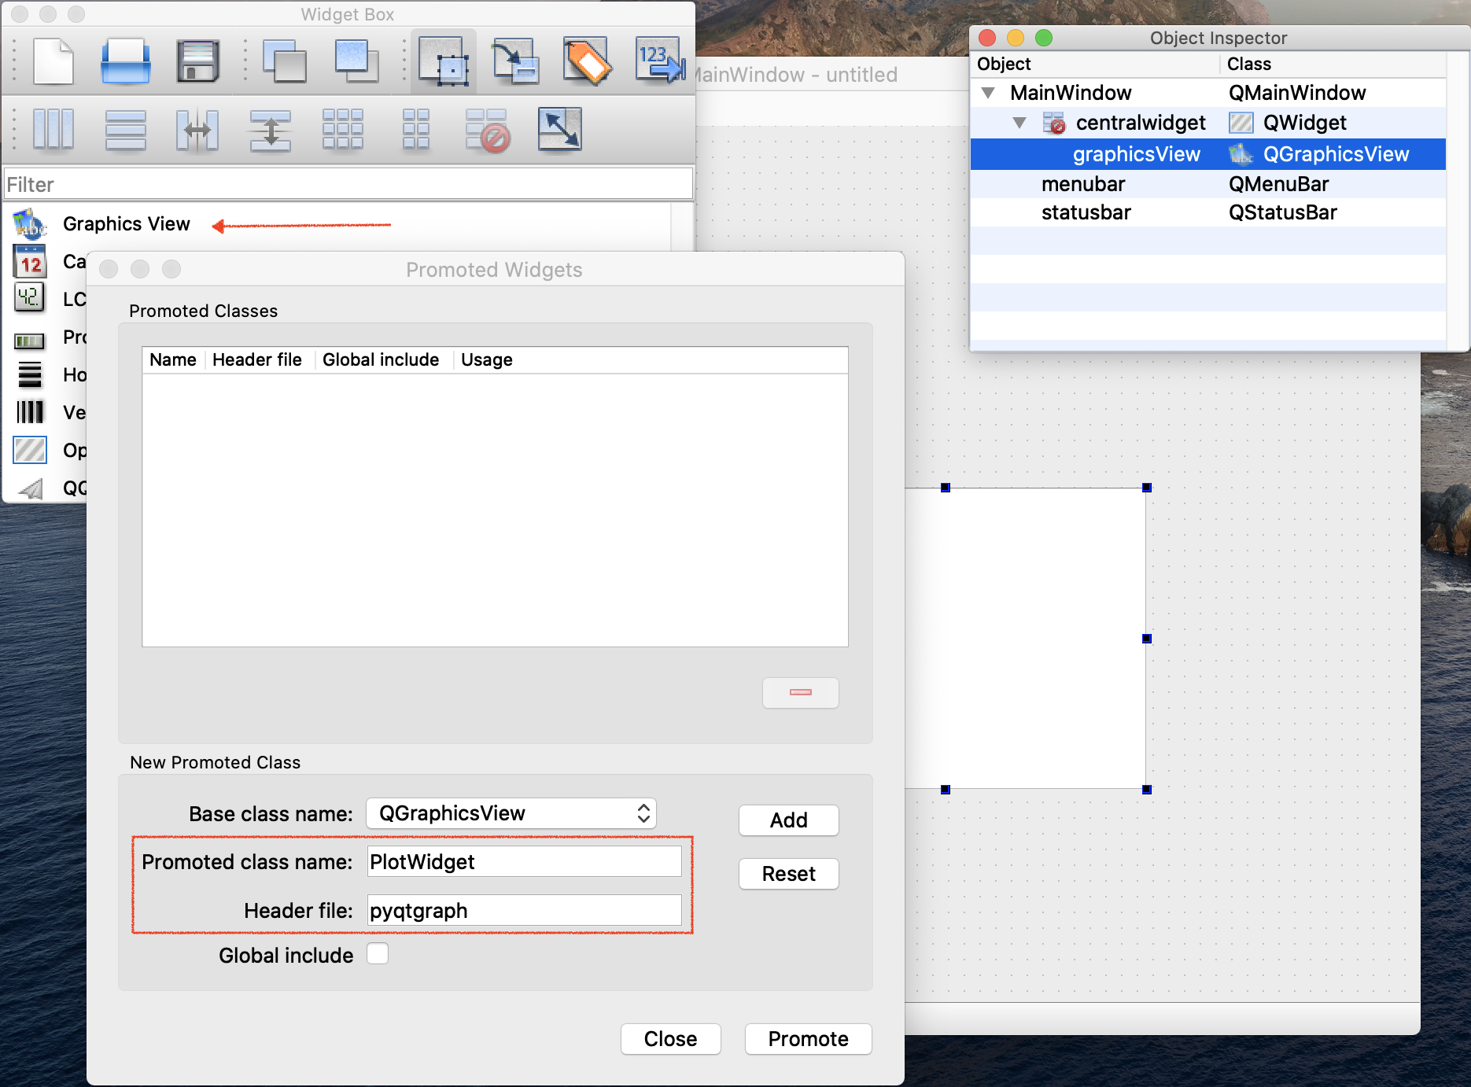Click the Graphics View widget icon
Viewport: 1471px width, 1087px height.
click(x=30, y=224)
